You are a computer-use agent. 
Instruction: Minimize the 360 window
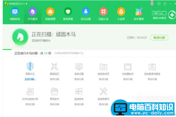(x=171, y=4)
